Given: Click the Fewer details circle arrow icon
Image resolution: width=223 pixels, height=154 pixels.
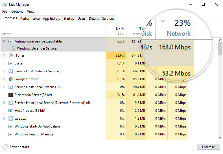Looking at the screenshot, I should 5,147.
